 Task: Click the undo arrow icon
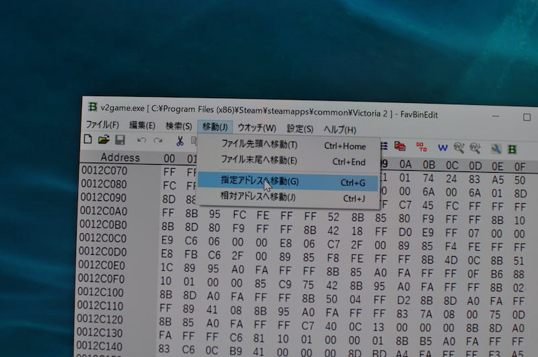(x=141, y=140)
